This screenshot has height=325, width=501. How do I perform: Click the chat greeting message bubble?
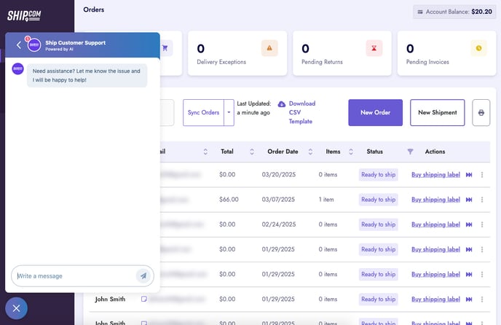87,76
